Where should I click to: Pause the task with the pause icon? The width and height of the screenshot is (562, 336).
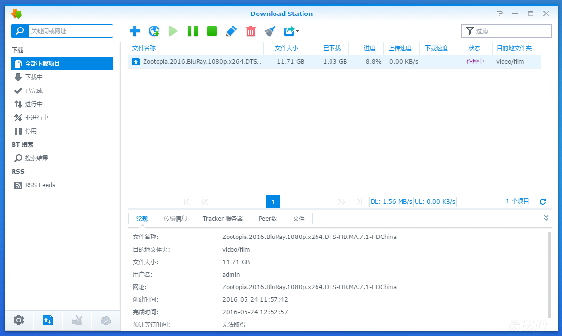click(x=193, y=31)
